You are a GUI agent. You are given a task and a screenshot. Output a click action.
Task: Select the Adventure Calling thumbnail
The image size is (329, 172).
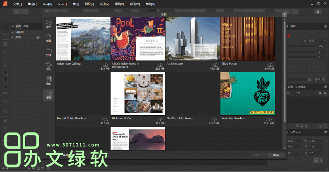tap(83, 39)
